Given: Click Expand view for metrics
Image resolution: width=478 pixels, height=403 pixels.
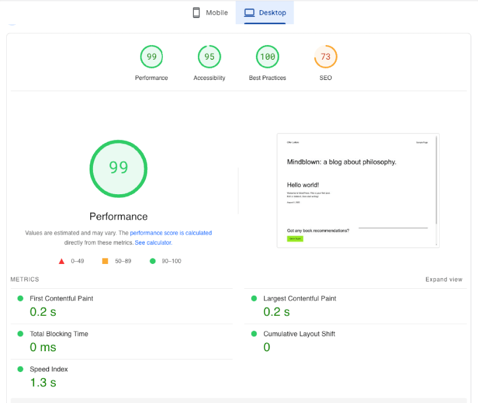Looking at the screenshot, I should coord(444,279).
